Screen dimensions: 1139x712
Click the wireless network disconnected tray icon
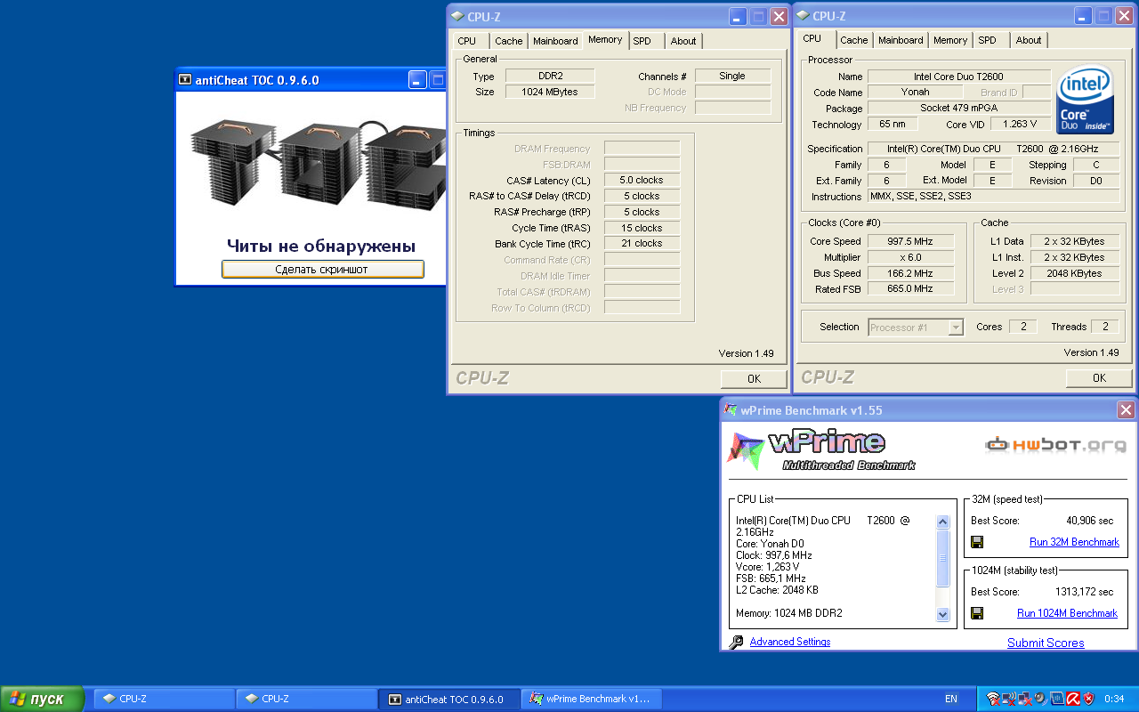[x=993, y=699]
